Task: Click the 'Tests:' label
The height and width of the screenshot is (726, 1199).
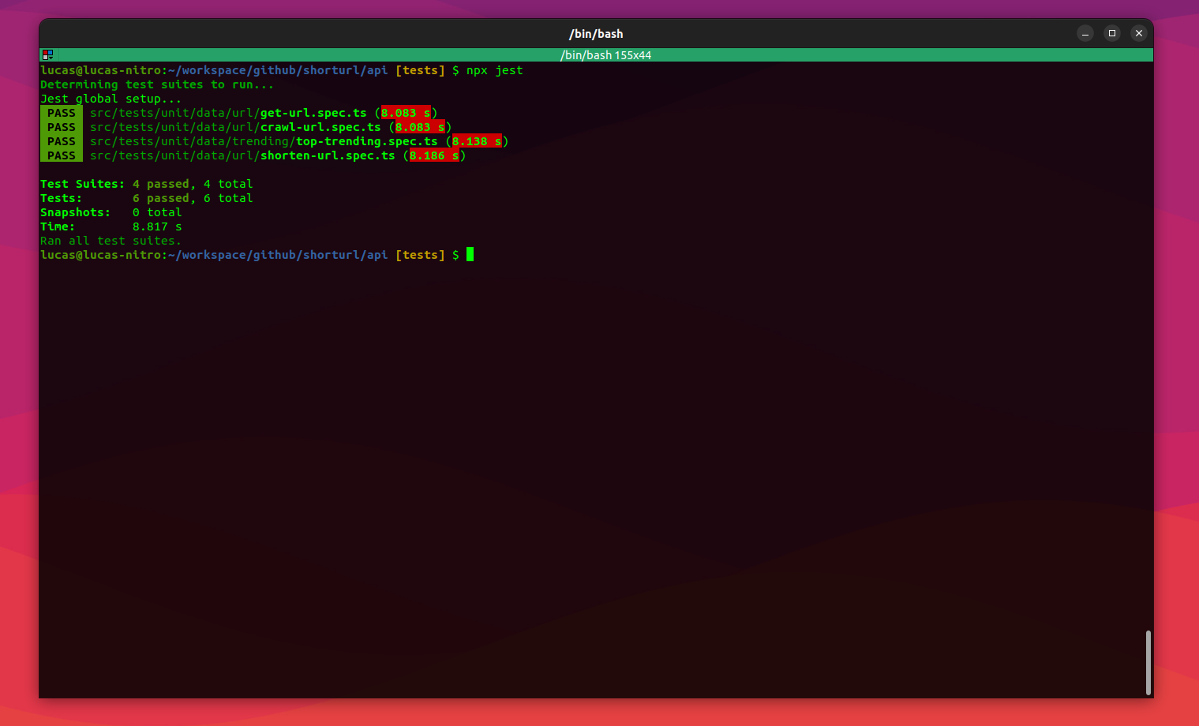Action: (x=62, y=198)
